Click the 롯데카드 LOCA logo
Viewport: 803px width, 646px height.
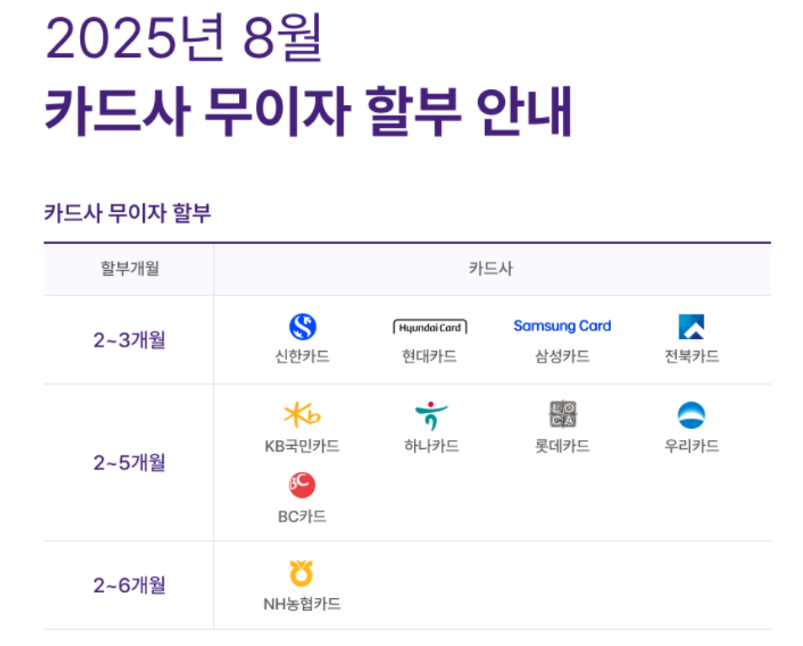563,414
